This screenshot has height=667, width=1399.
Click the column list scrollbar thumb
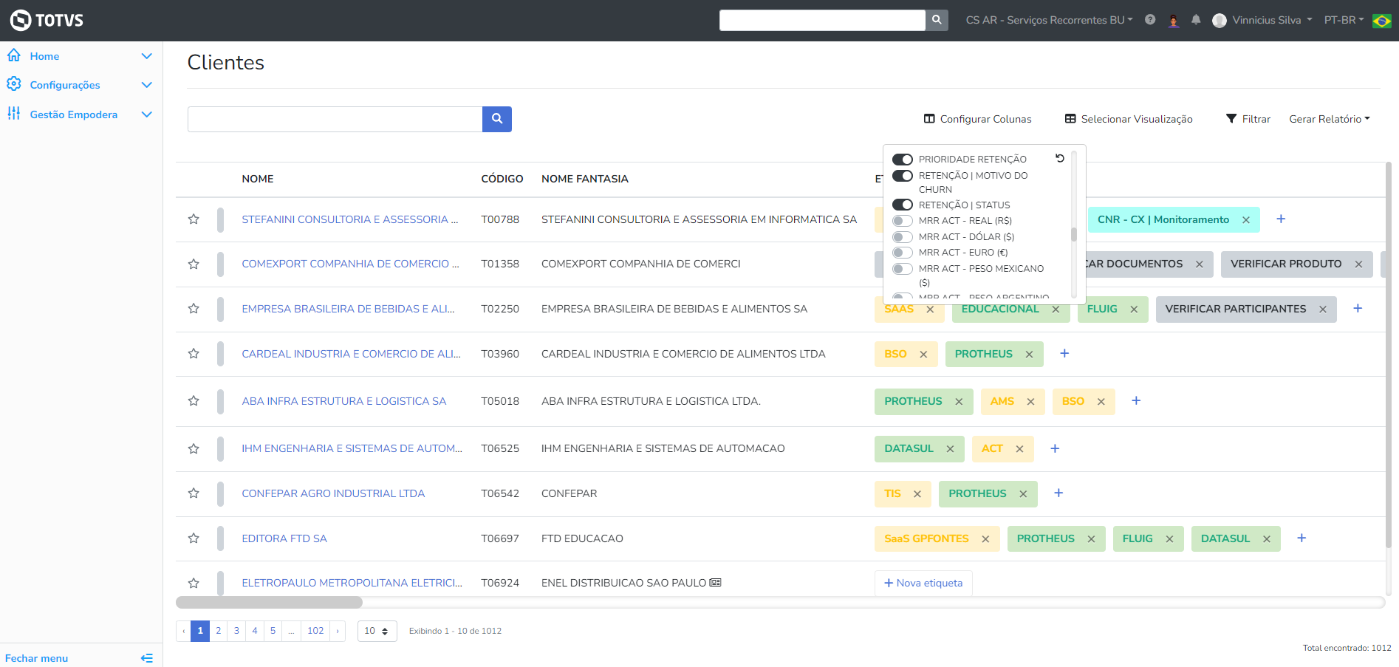point(1073,234)
